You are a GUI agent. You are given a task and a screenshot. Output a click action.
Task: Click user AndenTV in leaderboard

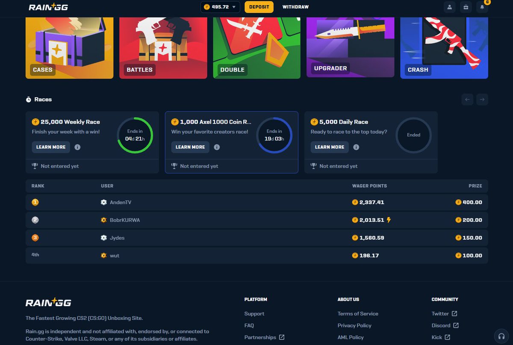tap(120, 203)
